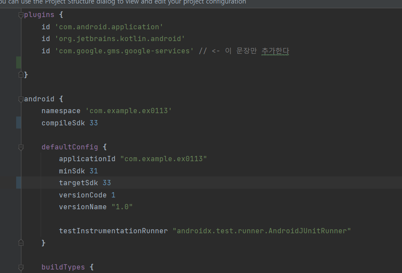Screen dimensions: 402x273
Task: Click "androidx.test.runner.AndroidJUnitRunner" string
Action: coord(261,231)
